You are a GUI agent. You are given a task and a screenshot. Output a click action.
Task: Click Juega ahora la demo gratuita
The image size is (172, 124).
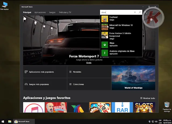[x=89, y=60]
